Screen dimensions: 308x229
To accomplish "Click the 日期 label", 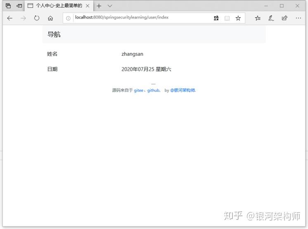I will [52, 69].
